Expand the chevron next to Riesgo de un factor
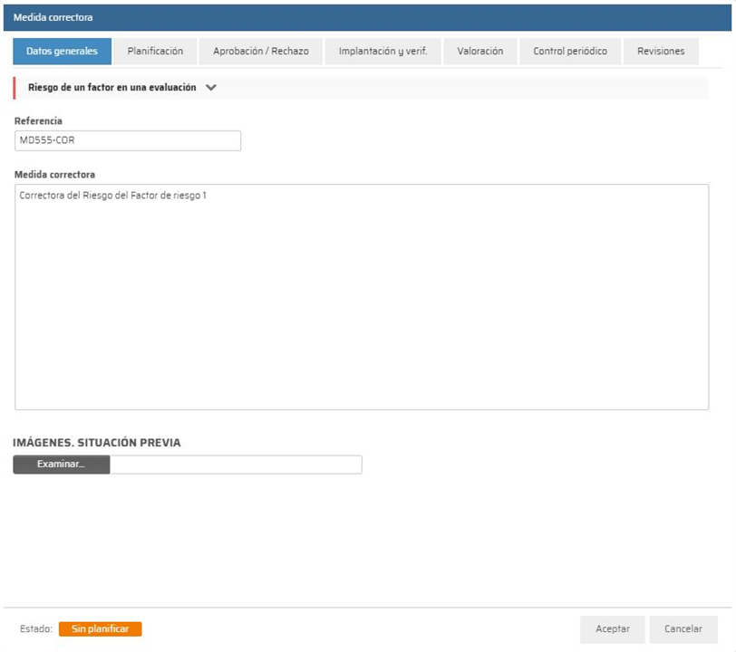The height and width of the screenshot is (652, 736). 211,88
